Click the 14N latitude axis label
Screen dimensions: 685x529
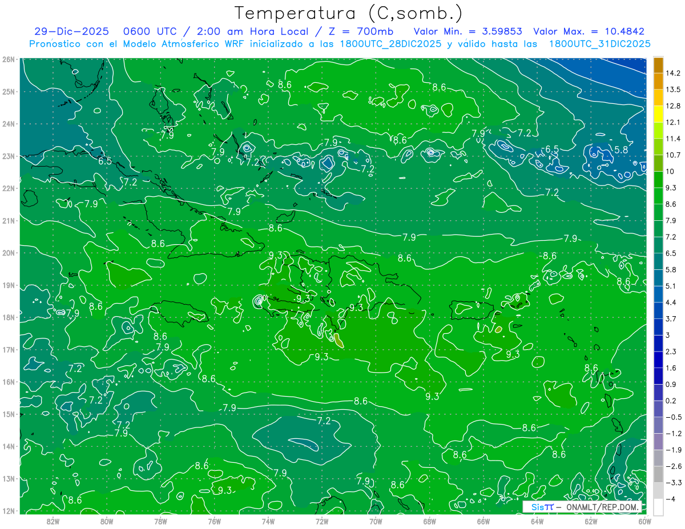[8, 446]
